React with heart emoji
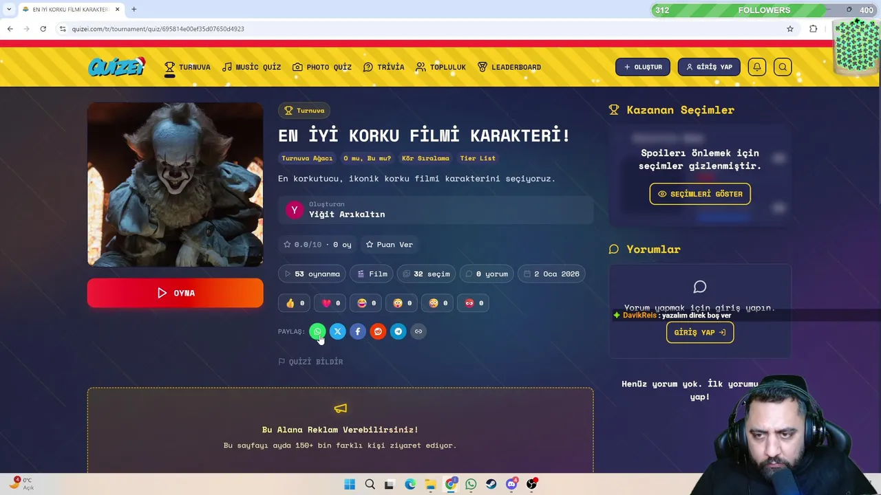 point(331,303)
